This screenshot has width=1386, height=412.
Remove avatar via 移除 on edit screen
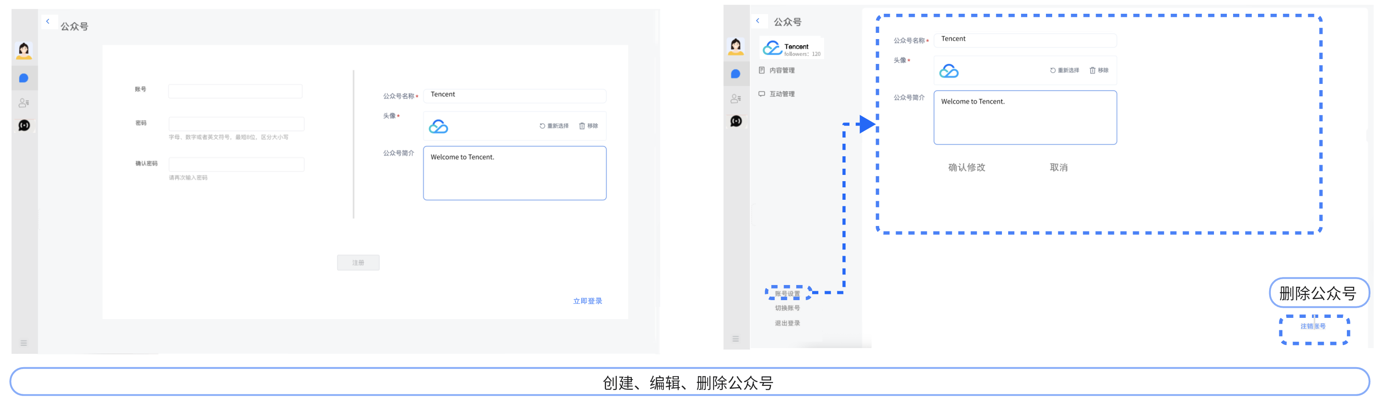tap(1099, 70)
